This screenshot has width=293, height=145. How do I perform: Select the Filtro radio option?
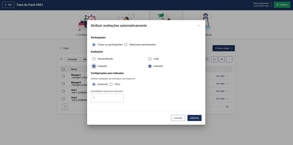coord(111,84)
